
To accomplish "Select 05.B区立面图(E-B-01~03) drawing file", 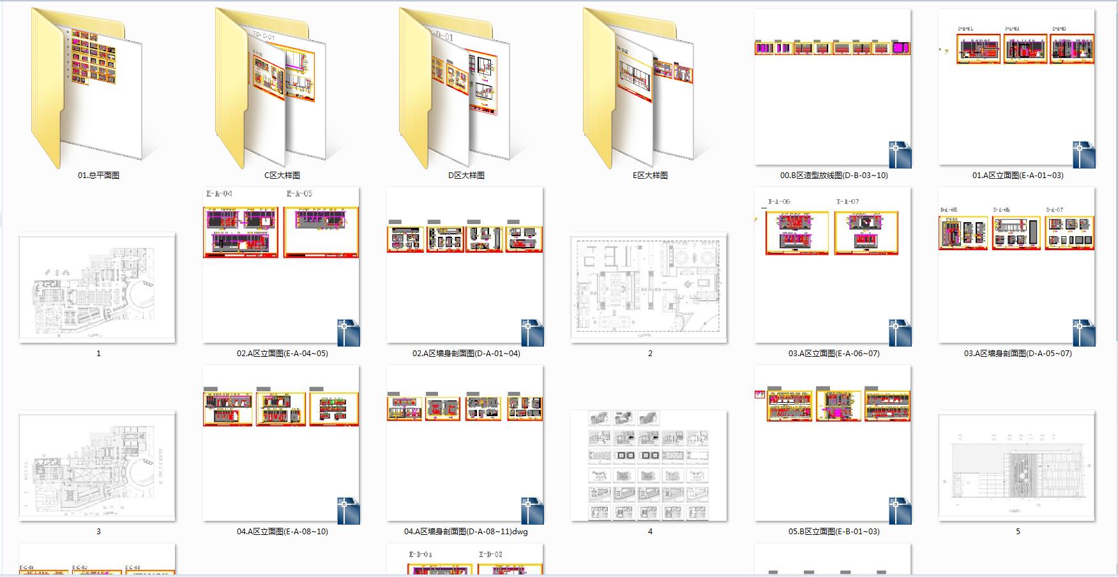I will point(833,444).
